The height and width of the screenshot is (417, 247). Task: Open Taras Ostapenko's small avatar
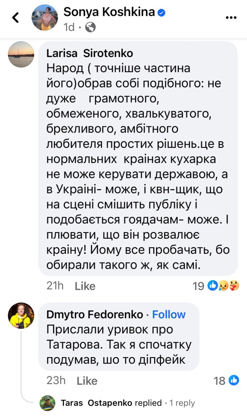pyautogui.click(x=48, y=403)
